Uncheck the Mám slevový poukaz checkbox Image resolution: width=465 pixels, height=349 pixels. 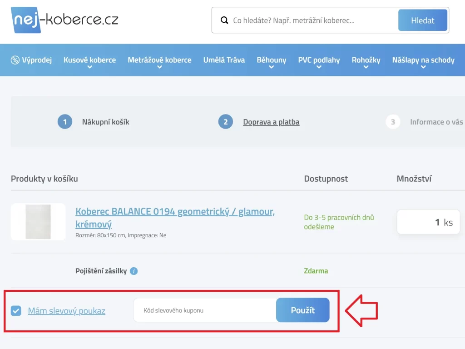[x=17, y=311]
